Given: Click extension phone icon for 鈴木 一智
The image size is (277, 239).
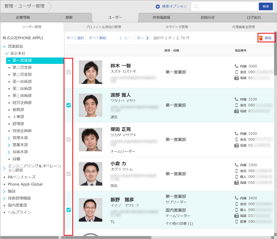Looking at the screenshot, I should click(x=236, y=66).
